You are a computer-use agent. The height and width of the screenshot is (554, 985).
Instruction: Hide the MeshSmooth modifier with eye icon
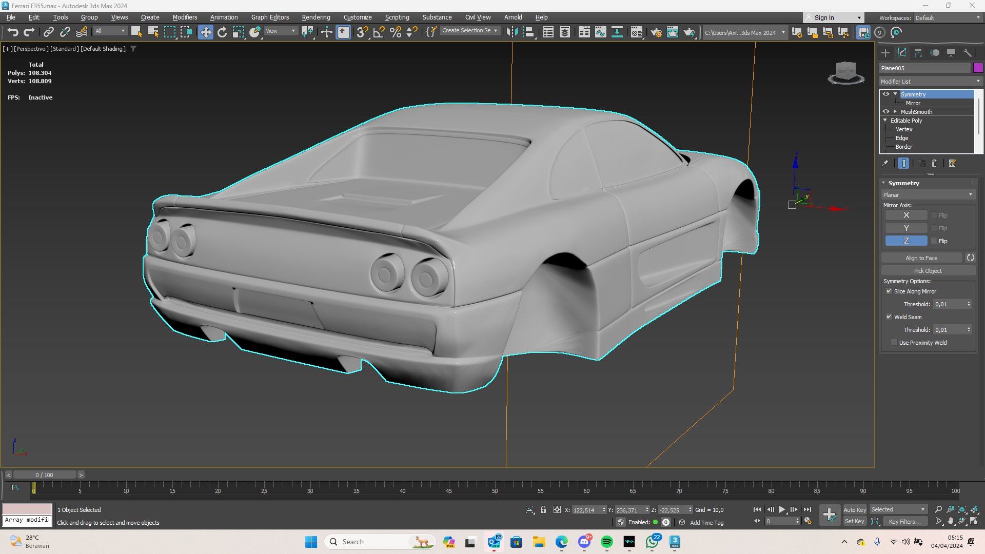tap(886, 111)
